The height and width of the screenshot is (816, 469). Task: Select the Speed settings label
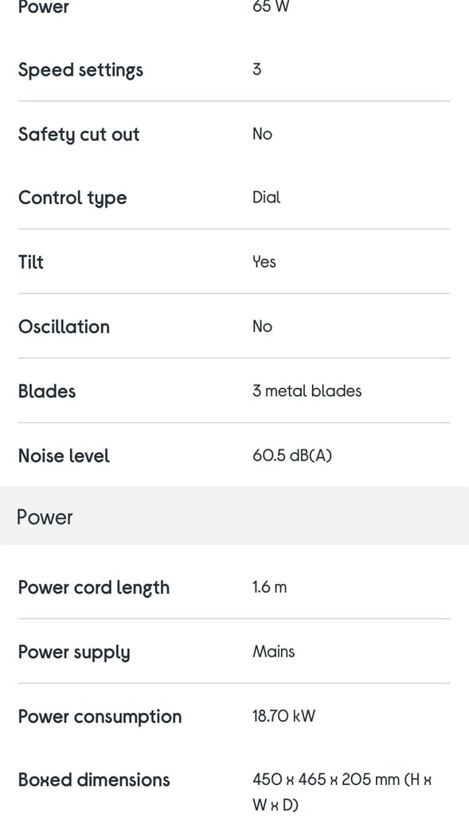tap(80, 70)
